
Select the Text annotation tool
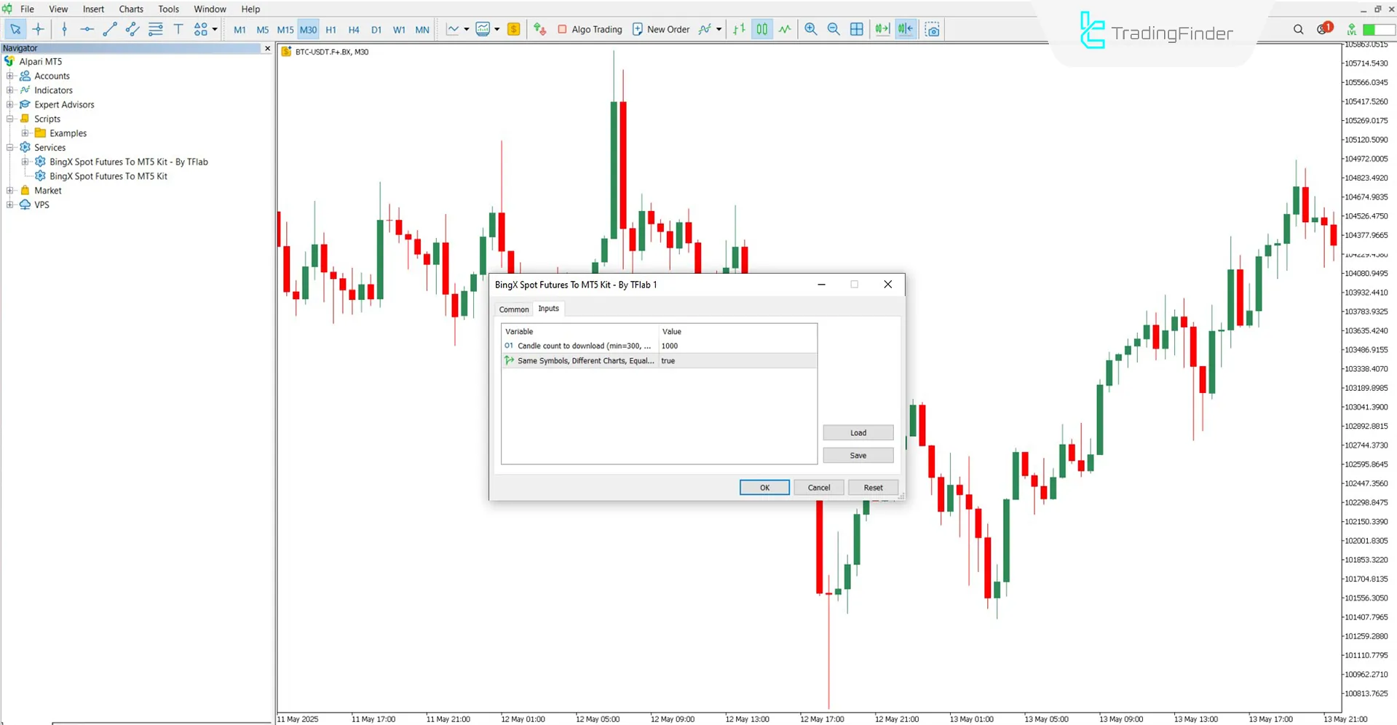pos(178,29)
